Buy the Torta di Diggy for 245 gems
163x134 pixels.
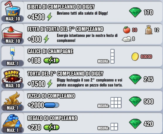(x=141, y=79)
